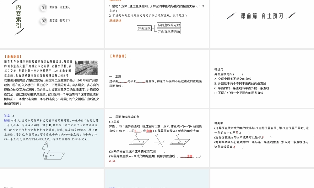Viewport: 314px width, 188px height.
Task: Click the 思维脉络 orange heading
Action: pos(115,21)
